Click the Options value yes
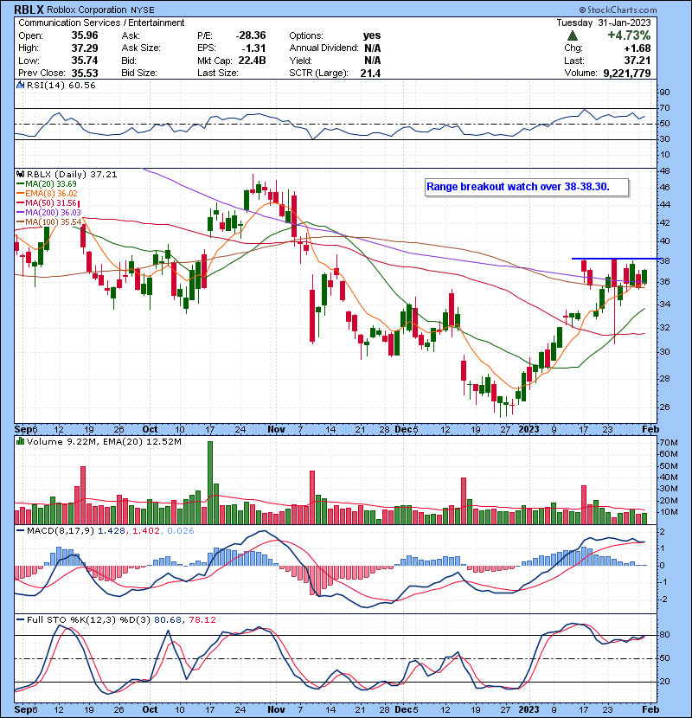 372,35
